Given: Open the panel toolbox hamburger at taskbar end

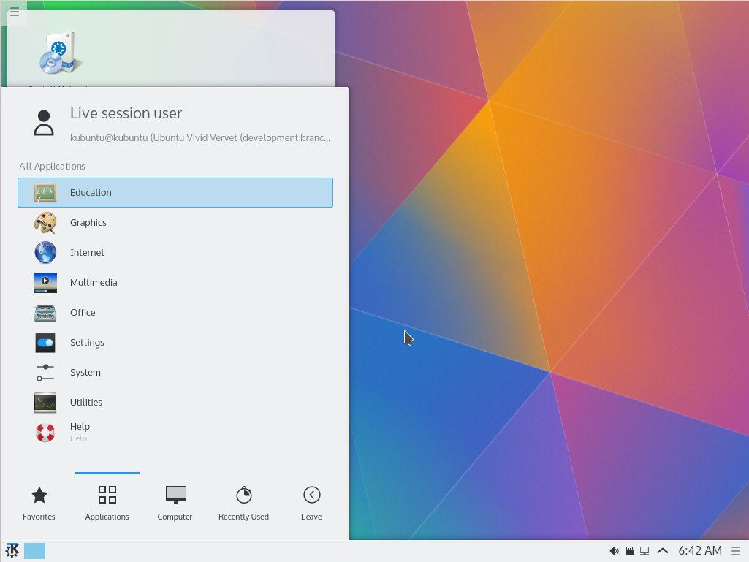Looking at the screenshot, I should (736, 551).
